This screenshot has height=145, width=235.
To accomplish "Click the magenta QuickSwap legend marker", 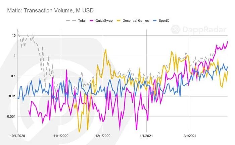I will [x=91, y=21].
